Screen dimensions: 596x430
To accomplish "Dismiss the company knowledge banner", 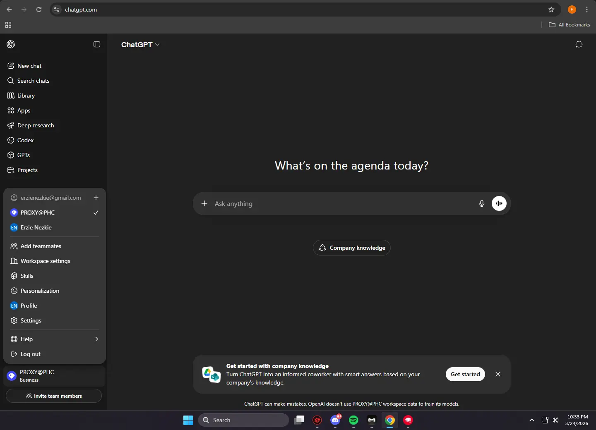I will pyautogui.click(x=498, y=374).
